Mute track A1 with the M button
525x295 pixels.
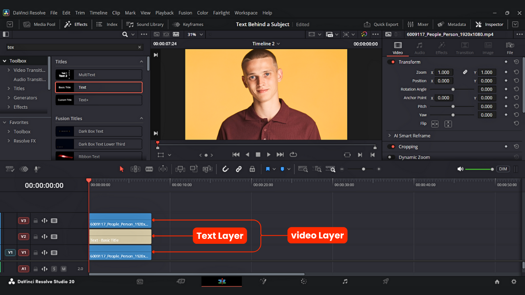(x=64, y=269)
